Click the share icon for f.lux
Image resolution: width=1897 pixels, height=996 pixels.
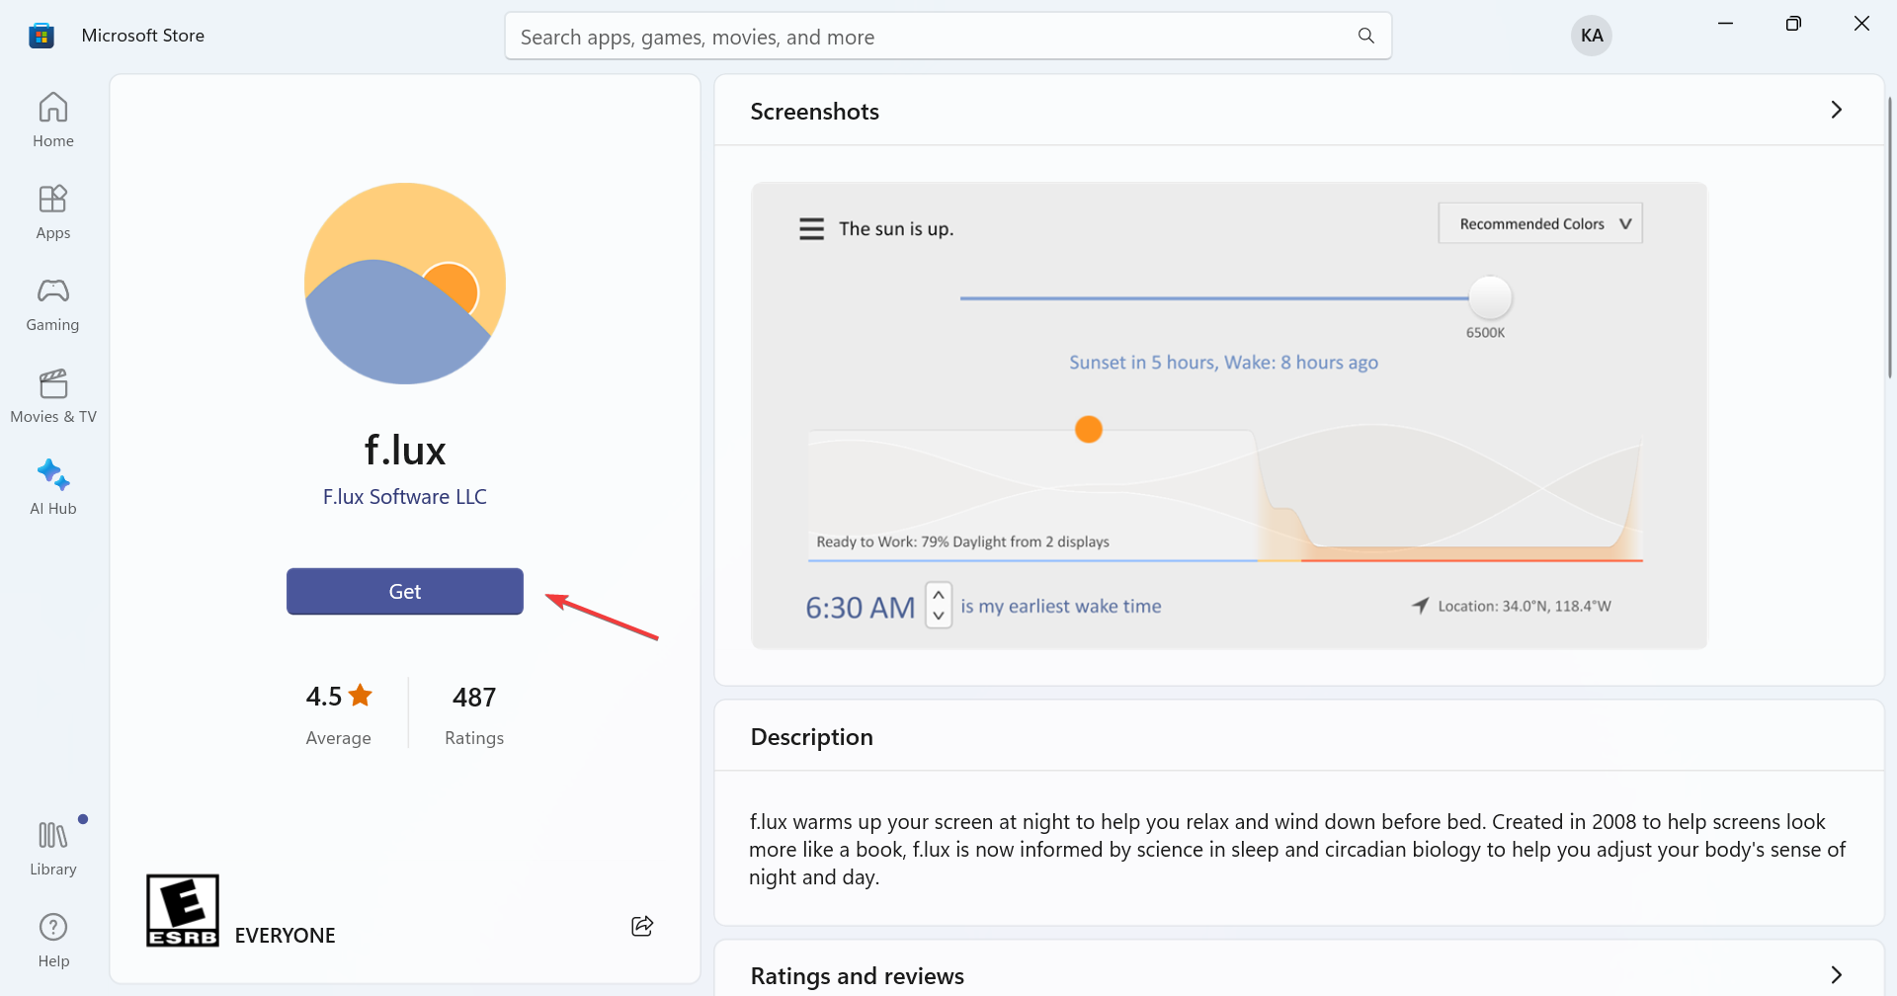click(x=642, y=925)
